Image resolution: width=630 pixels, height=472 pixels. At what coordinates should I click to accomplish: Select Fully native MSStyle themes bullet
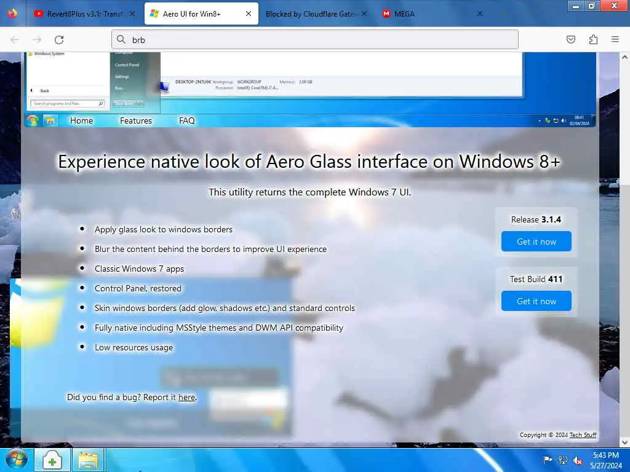click(x=219, y=328)
